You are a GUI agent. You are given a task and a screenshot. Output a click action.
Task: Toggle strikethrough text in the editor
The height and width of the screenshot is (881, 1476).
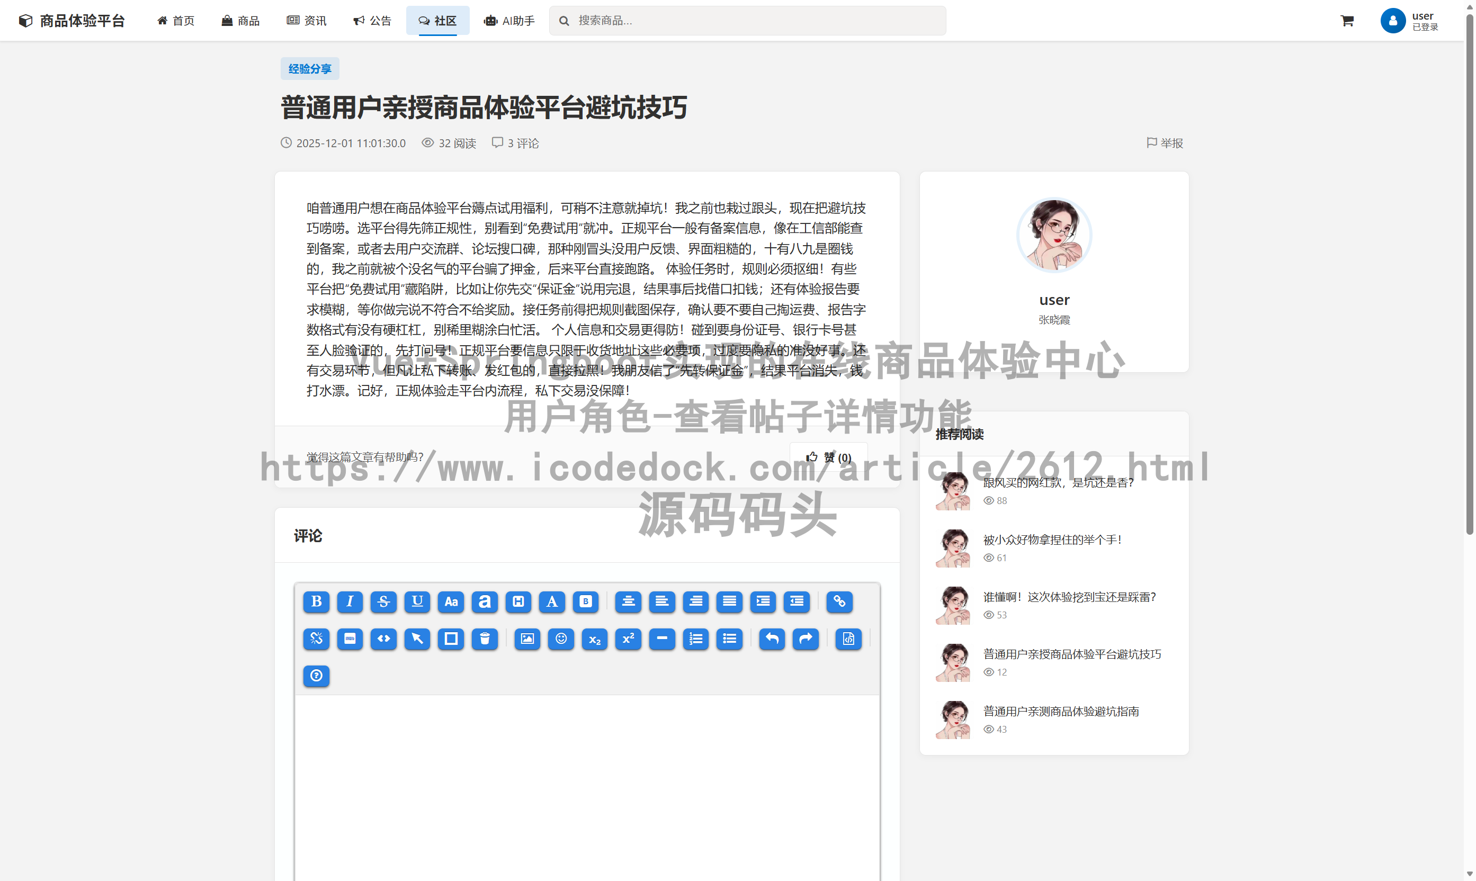click(x=383, y=601)
